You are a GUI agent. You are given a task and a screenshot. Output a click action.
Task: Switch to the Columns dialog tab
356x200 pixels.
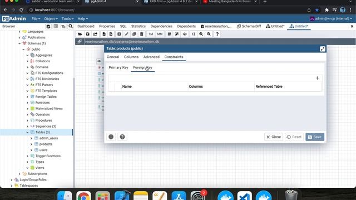(x=131, y=57)
